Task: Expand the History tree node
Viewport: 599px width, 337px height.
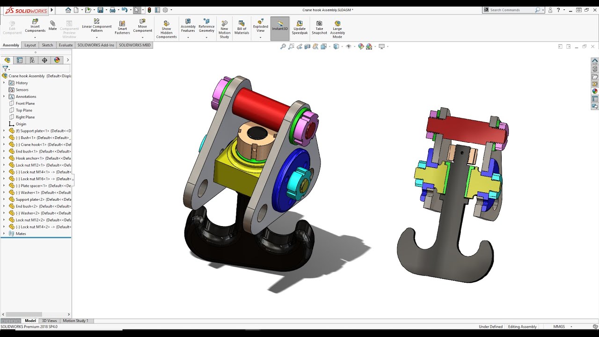Action: (4, 83)
